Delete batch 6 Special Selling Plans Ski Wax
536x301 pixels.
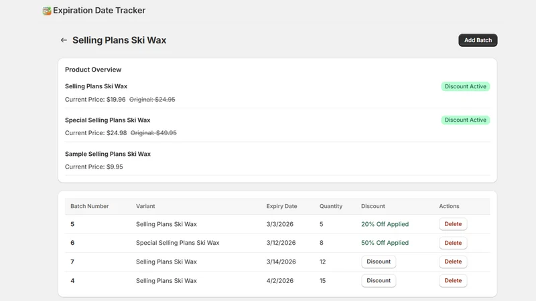coord(453,243)
